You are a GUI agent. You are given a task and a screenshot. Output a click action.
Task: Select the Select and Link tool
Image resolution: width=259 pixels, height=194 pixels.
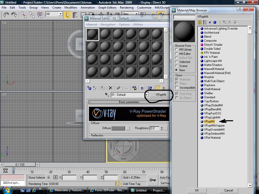(24, 15)
